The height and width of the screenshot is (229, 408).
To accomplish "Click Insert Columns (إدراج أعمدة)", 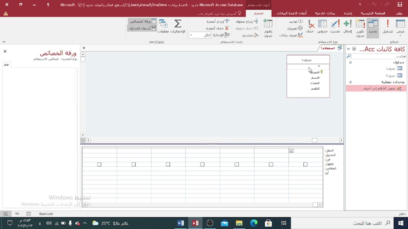I will pyautogui.click(x=218, y=21).
